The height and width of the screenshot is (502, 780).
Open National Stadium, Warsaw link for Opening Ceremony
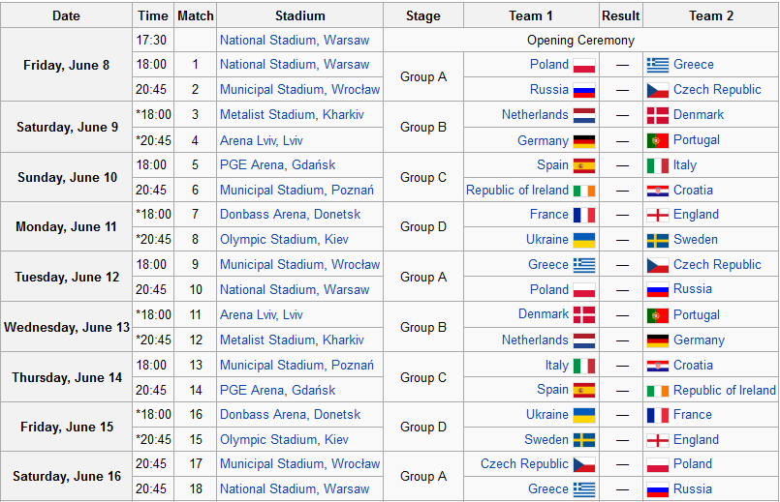click(x=295, y=41)
